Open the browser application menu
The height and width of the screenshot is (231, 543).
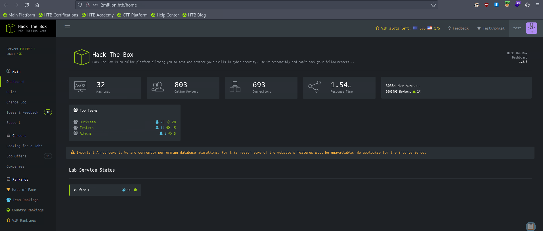[537, 5]
